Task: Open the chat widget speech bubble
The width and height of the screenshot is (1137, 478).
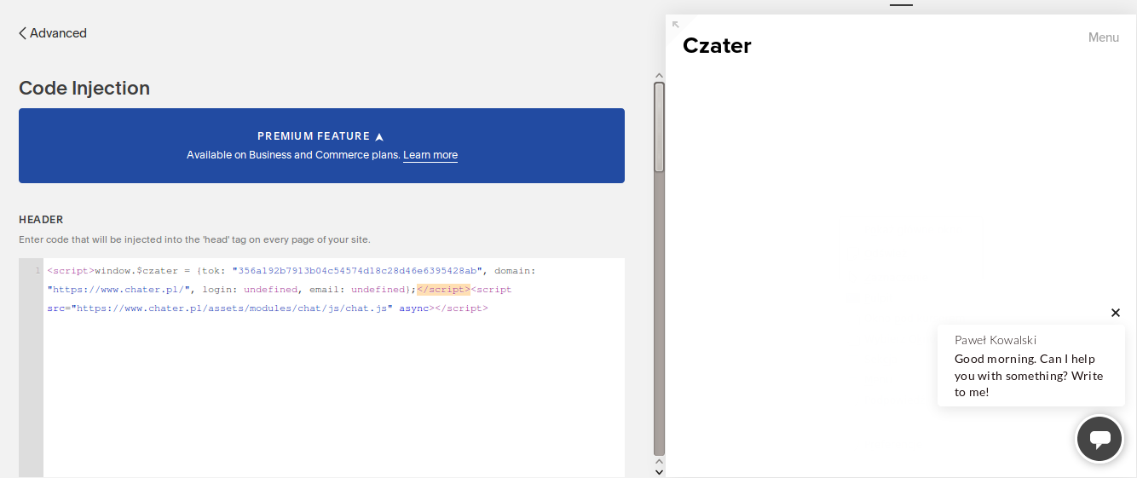Action: tap(1099, 439)
